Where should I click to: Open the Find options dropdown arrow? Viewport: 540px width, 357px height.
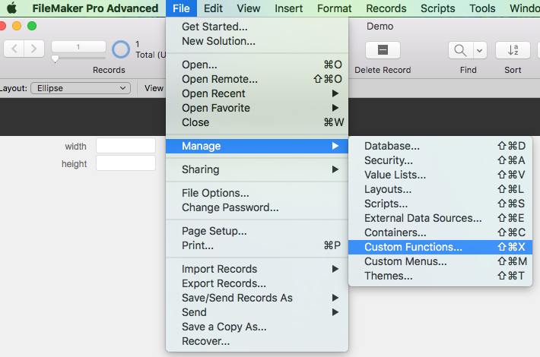tap(480, 50)
